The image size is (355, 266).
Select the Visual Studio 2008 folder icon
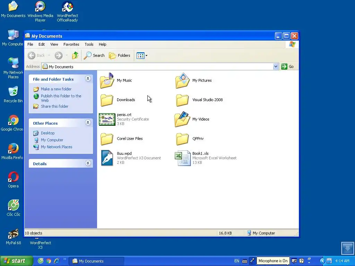point(182,100)
